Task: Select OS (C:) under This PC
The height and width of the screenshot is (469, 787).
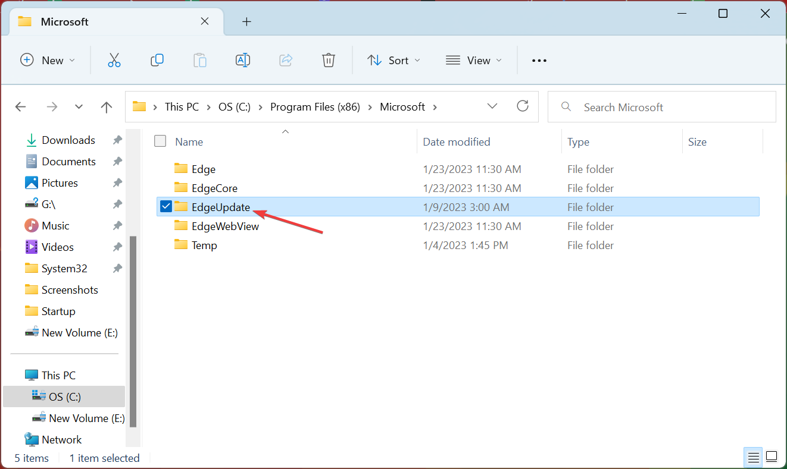Action: point(64,396)
